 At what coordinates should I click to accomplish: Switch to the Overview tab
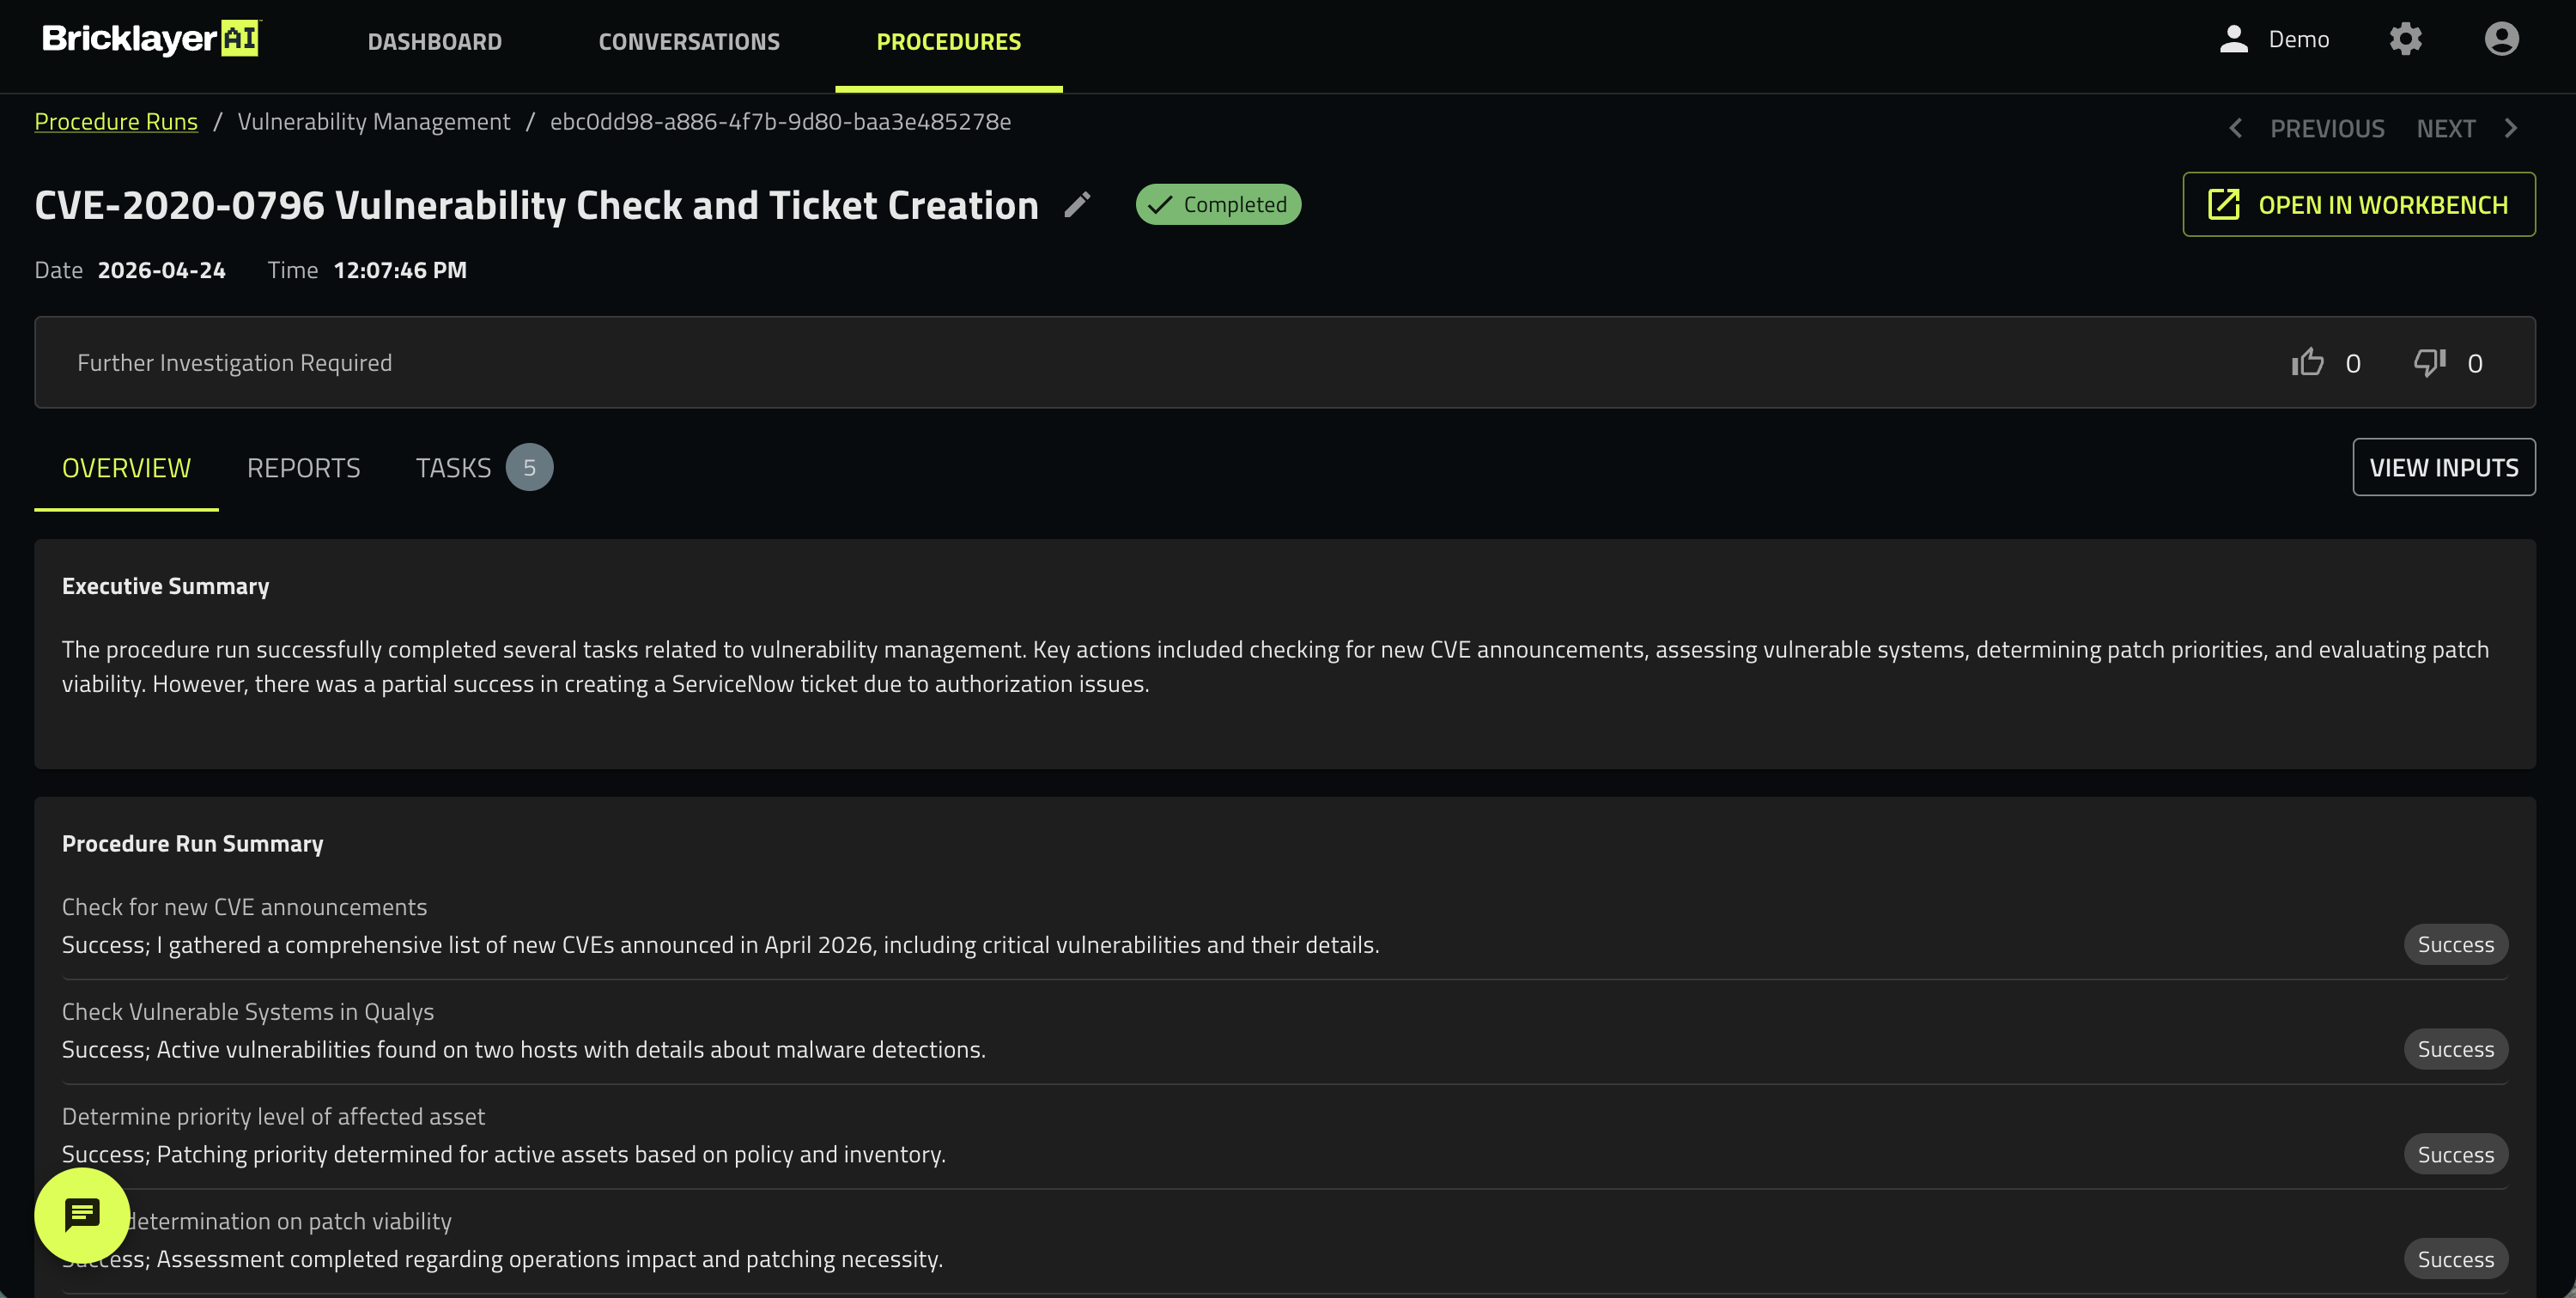point(126,467)
